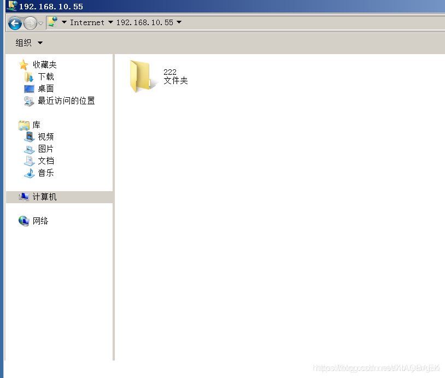The width and height of the screenshot is (445, 378).
Task: Click the 桌面 desktop icon
Action: coord(29,89)
